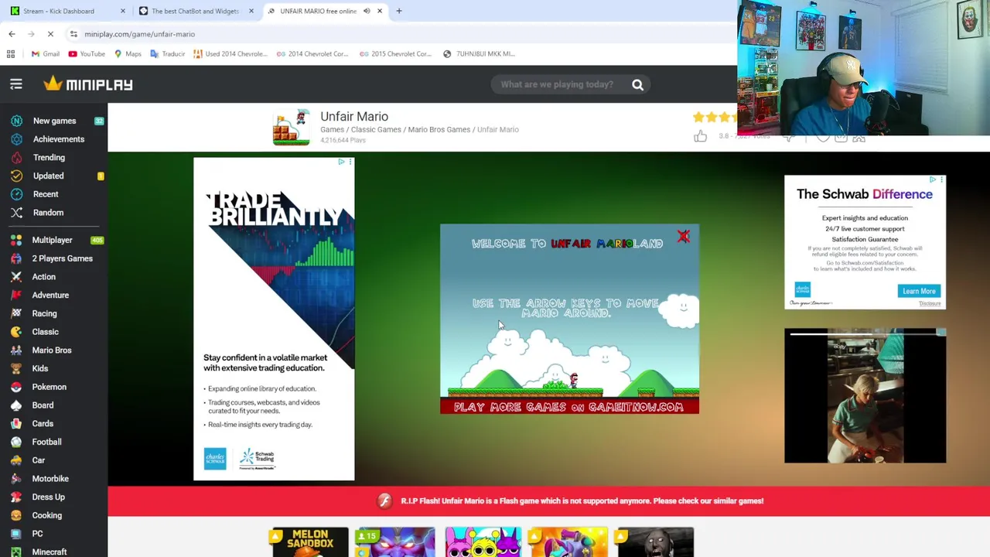This screenshot has width=990, height=557.
Task: Click the search magnifier icon
Action: click(x=638, y=84)
